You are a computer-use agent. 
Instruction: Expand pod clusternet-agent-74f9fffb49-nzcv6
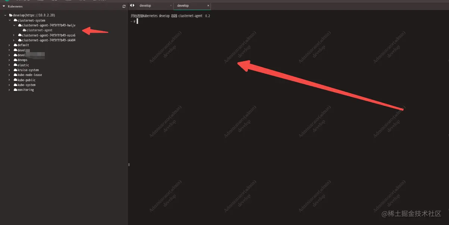pos(14,35)
